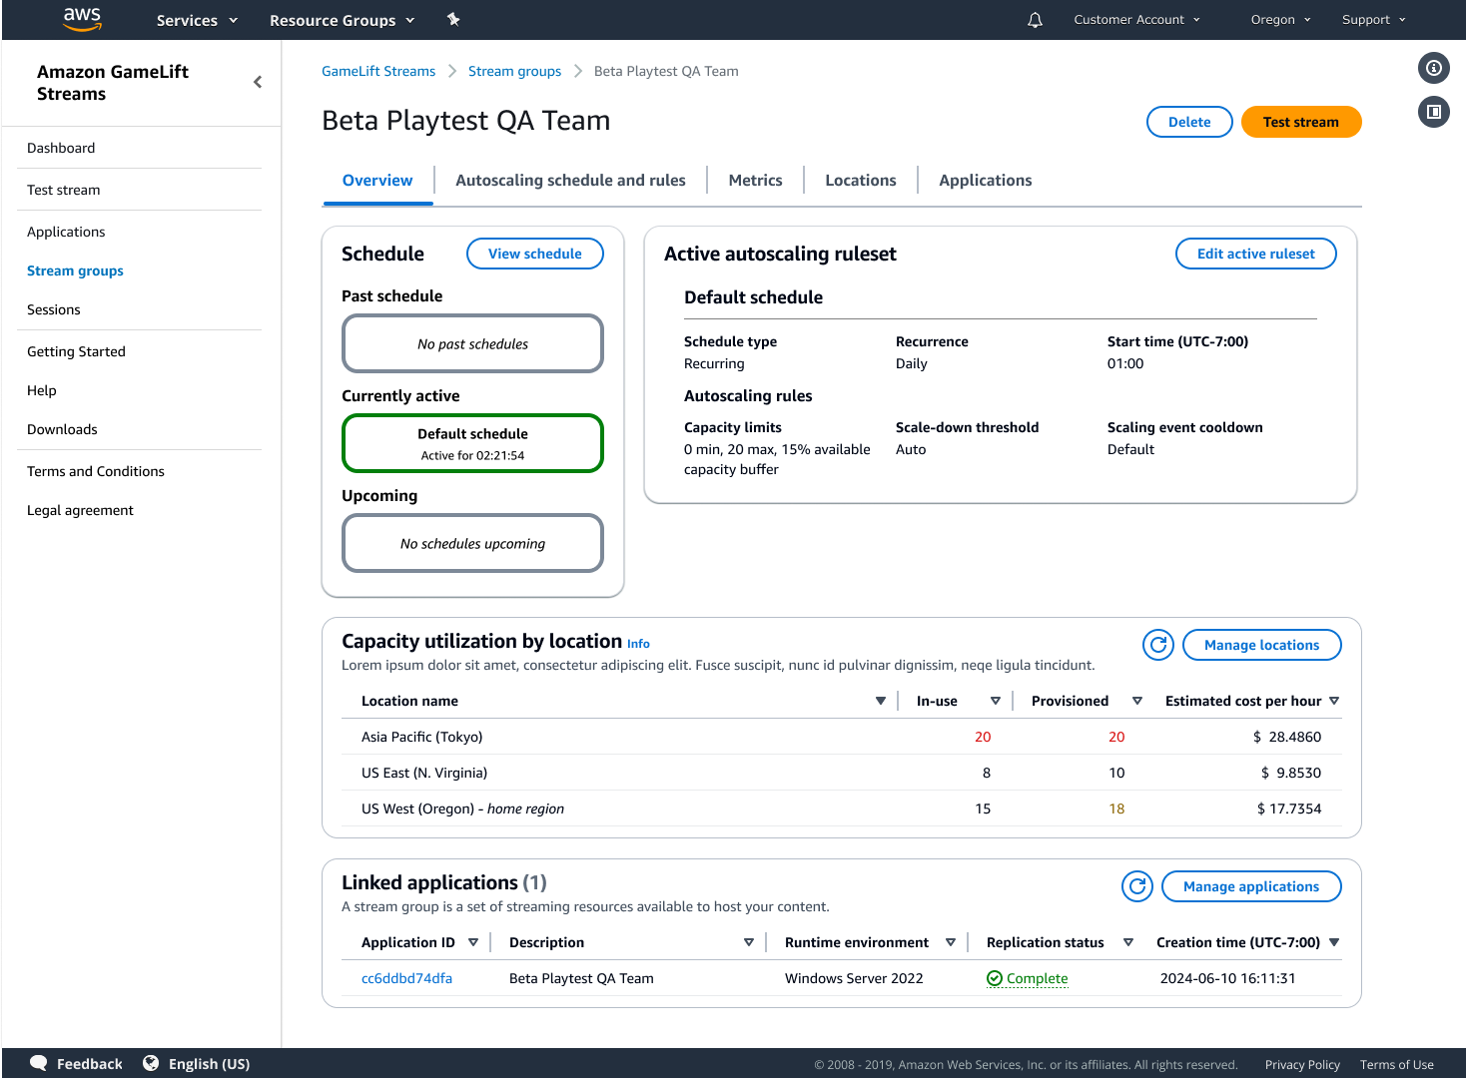The height and width of the screenshot is (1078, 1466).
Task: Select the Default schedule active card
Action: [x=473, y=443]
